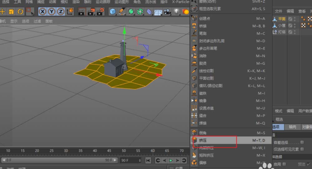Screen dimensions: 312x169
Task: Jump to the timeline start
Action: (x=148, y=160)
